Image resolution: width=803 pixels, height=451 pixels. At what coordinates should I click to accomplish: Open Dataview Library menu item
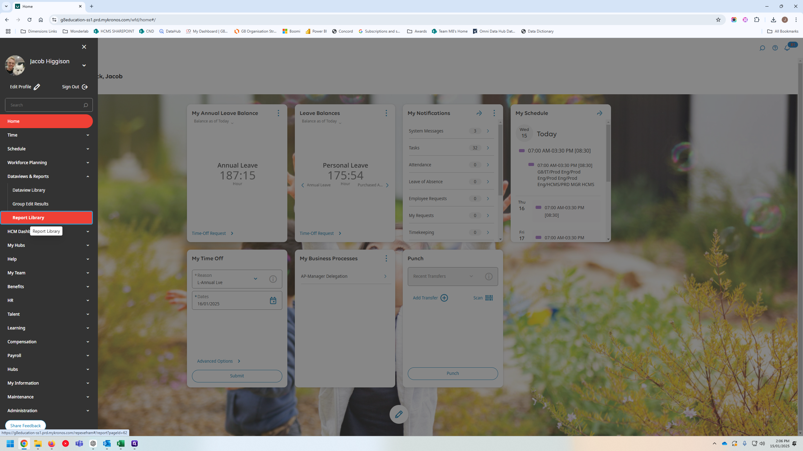(x=29, y=190)
